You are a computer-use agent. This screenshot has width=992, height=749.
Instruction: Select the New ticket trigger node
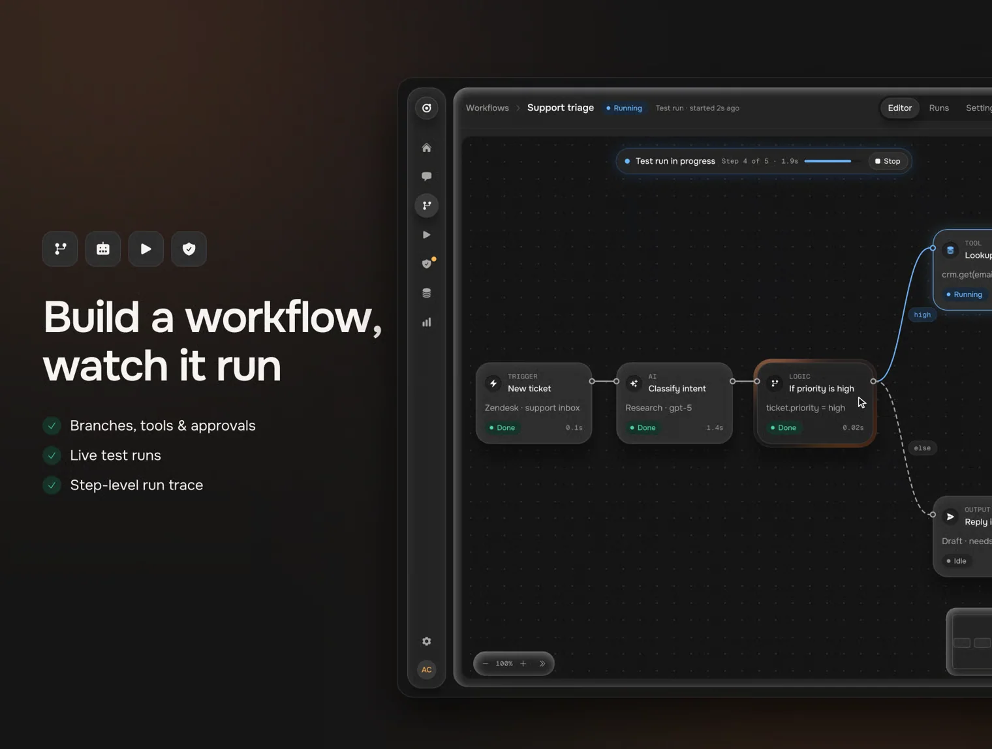pos(534,403)
